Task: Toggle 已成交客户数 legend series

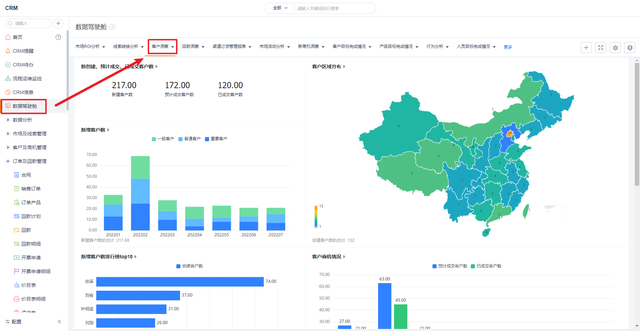Action: 486,266
